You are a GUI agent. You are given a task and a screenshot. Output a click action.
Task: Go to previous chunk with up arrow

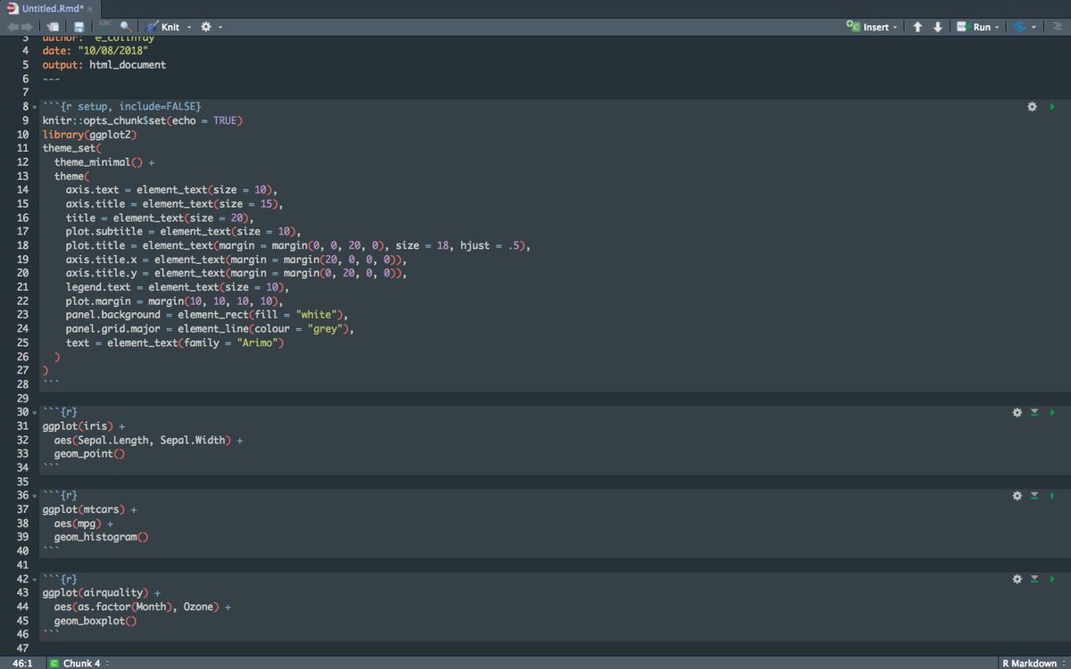917,27
